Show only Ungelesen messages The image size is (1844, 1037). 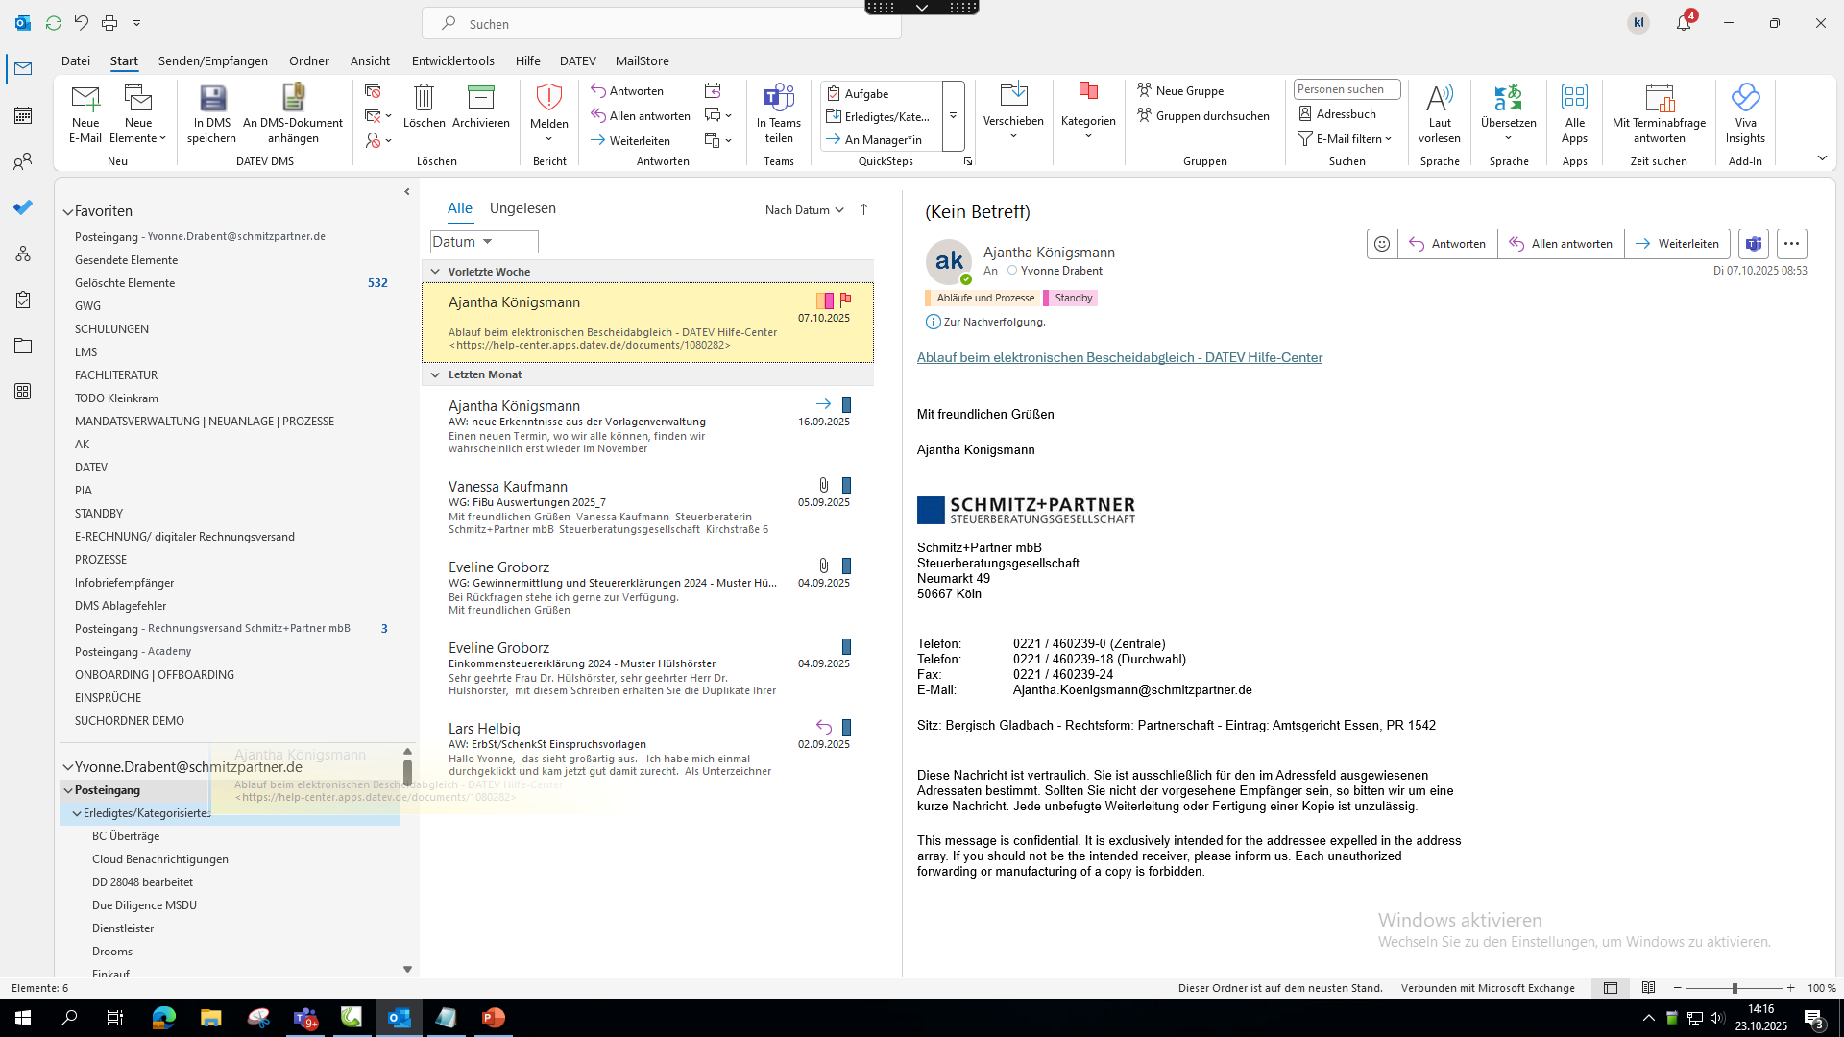tap(522, 208)
